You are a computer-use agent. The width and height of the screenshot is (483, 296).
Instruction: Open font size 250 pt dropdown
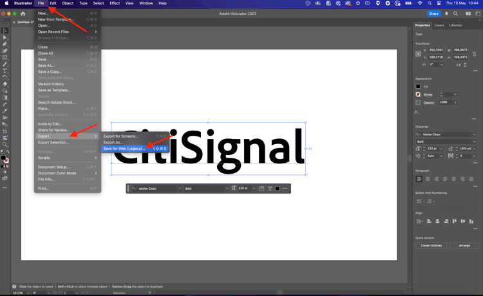pos(441,149)
